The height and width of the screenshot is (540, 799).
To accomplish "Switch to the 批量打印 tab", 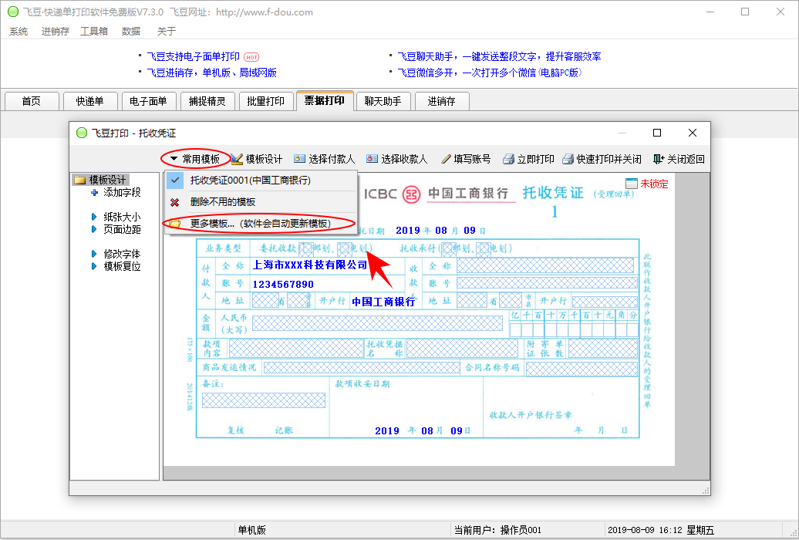I will point(266,101).
